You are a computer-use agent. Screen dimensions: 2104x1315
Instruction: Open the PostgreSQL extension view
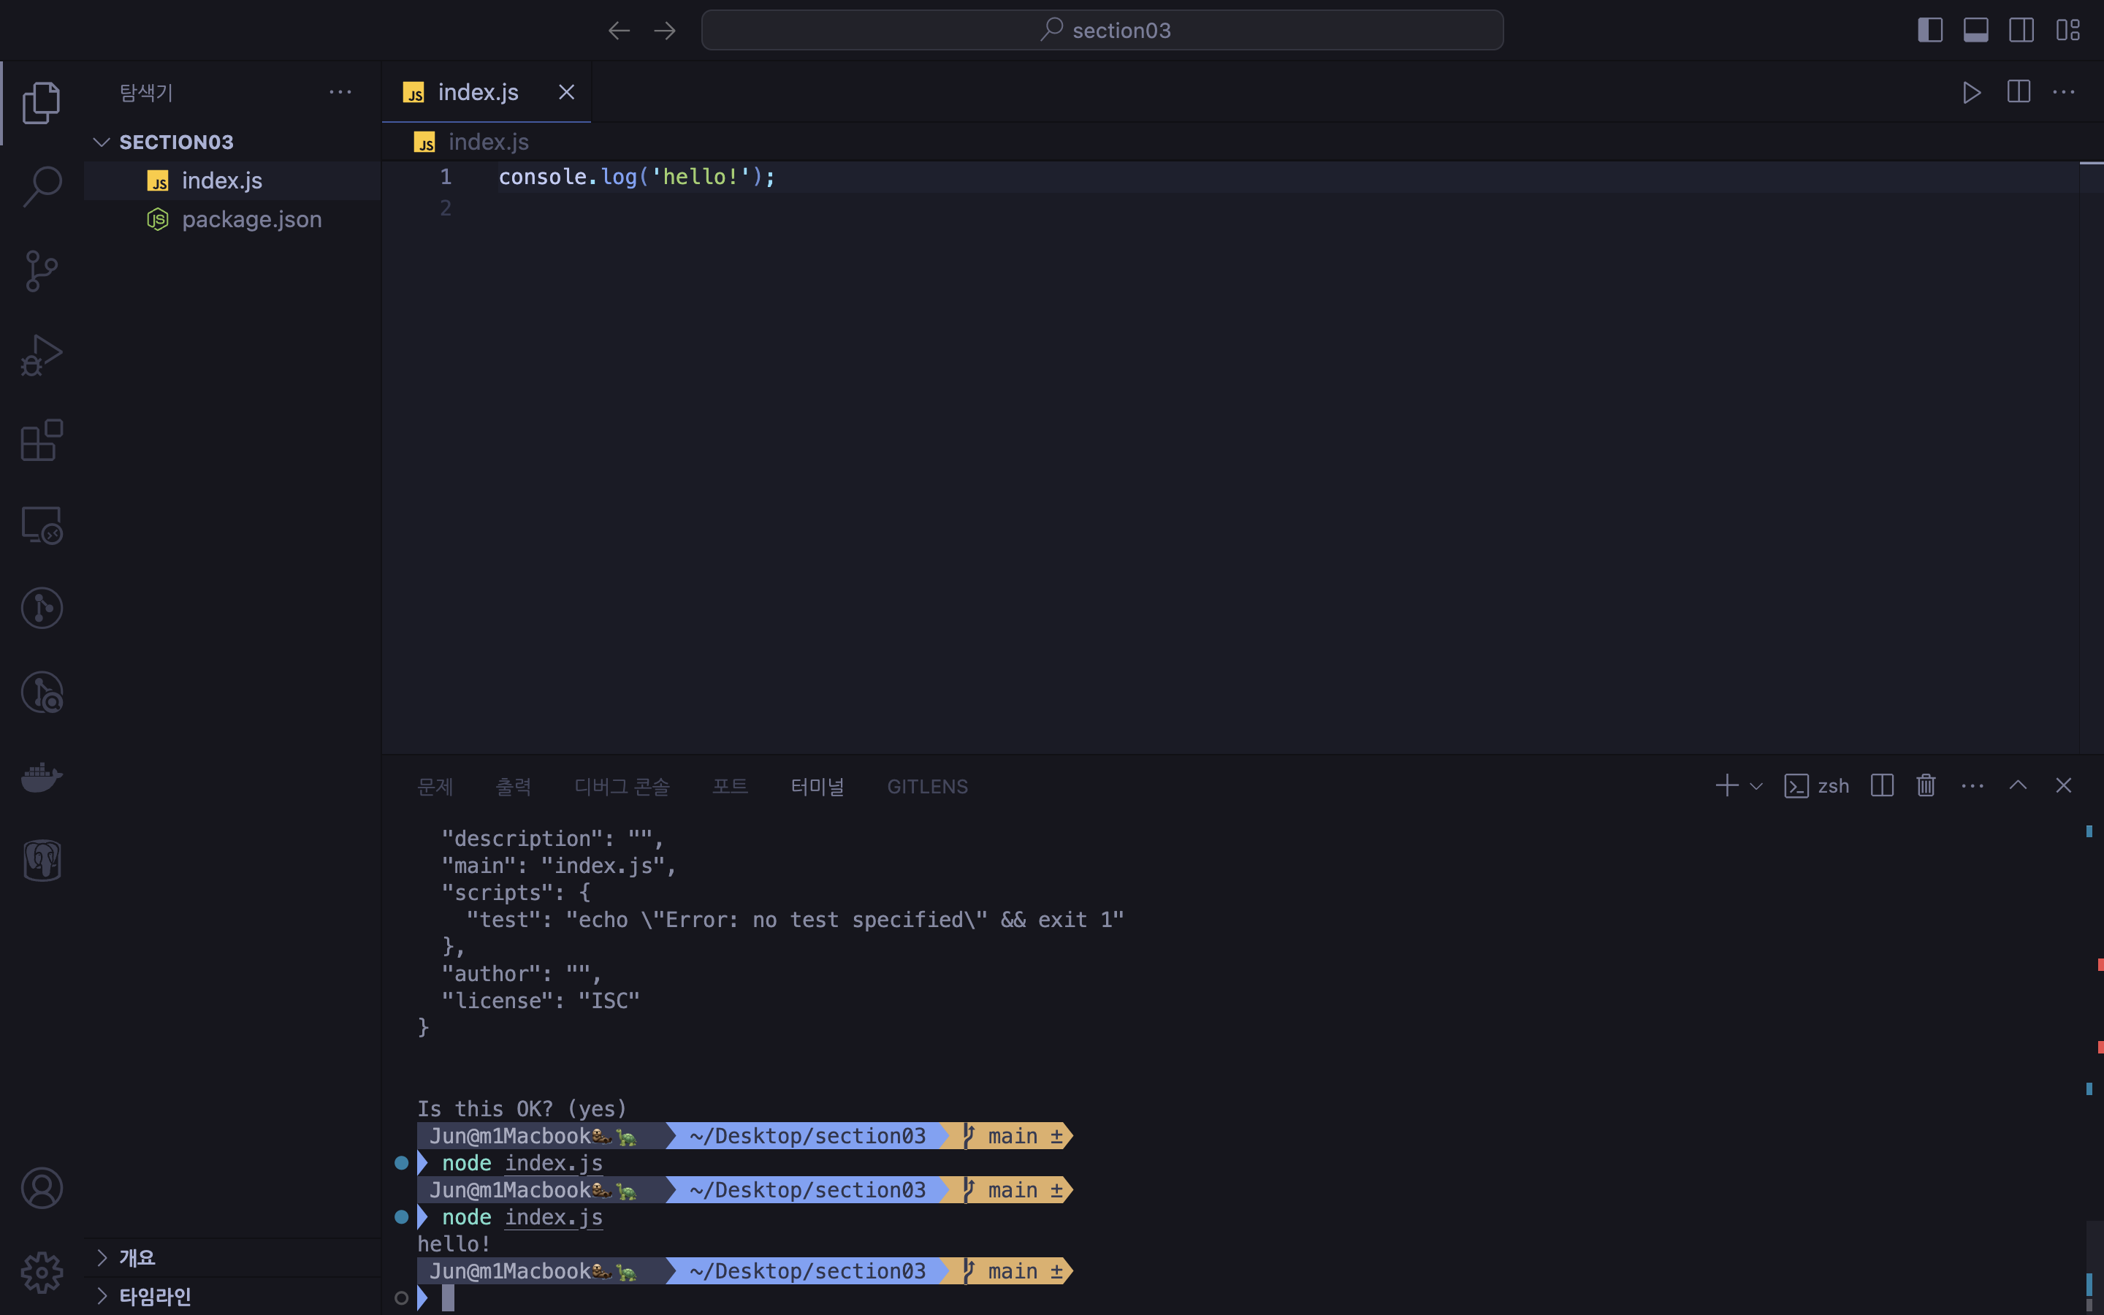41,861
